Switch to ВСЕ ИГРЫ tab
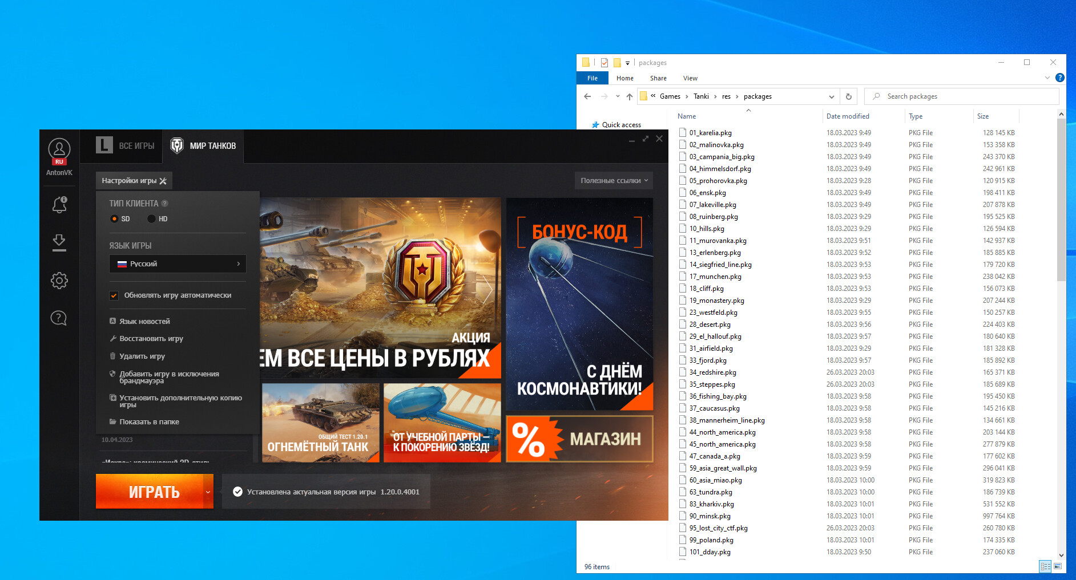 [x=126, y=146]
